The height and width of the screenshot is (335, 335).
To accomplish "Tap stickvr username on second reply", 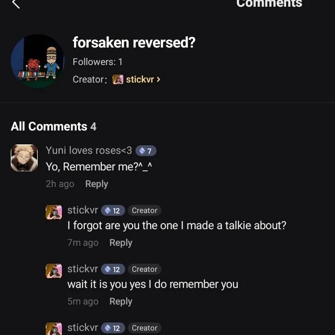I will click(83, 269).
